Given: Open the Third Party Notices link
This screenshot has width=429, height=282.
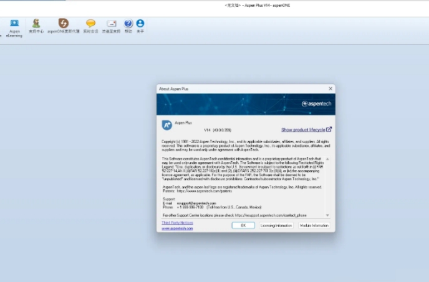Looking at the screenshot, I should pos(177,222).
